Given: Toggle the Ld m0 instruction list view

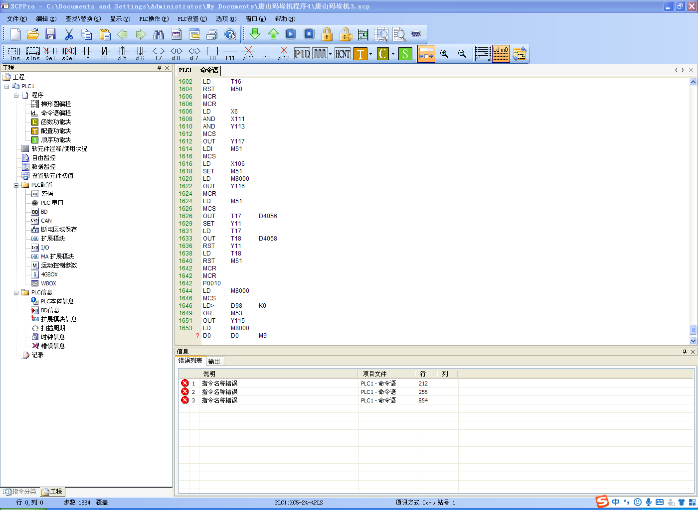Looking at the screenshot, I should [501, 54].
